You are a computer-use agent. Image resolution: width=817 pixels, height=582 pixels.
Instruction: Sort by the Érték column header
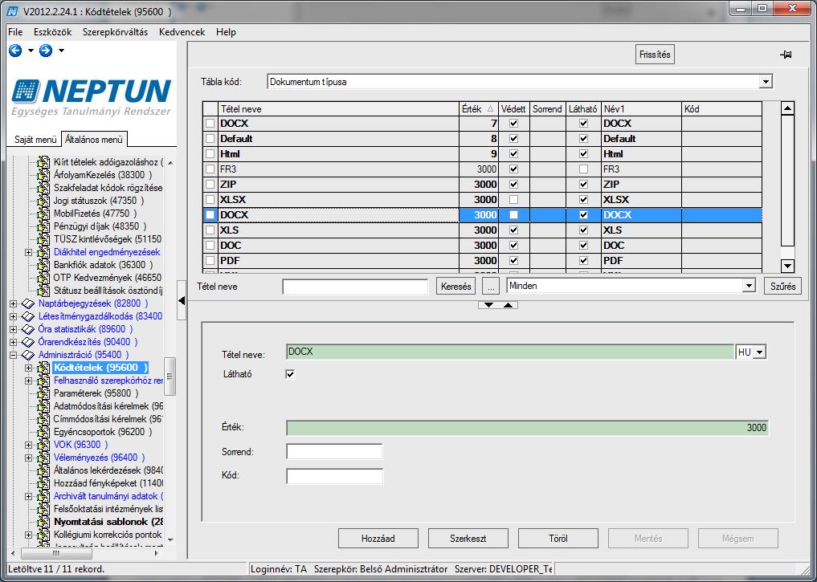pyautogui.click(x=478, y=109)
